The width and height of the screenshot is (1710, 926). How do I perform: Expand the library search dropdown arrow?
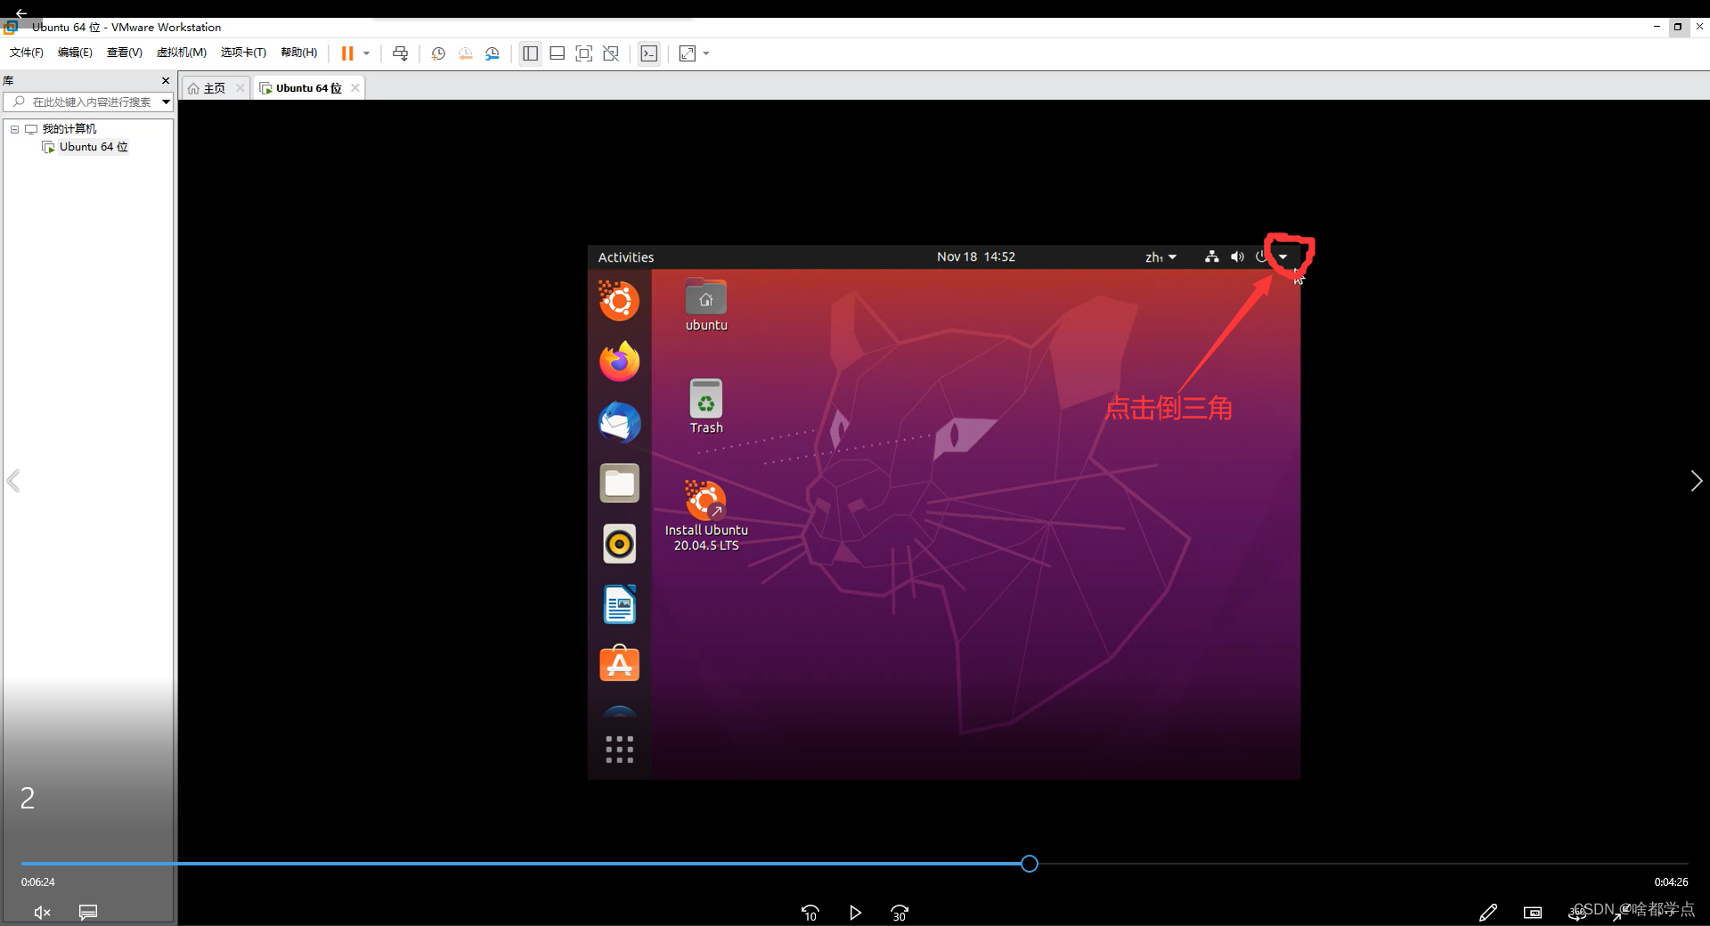click(x=166, y=102)
